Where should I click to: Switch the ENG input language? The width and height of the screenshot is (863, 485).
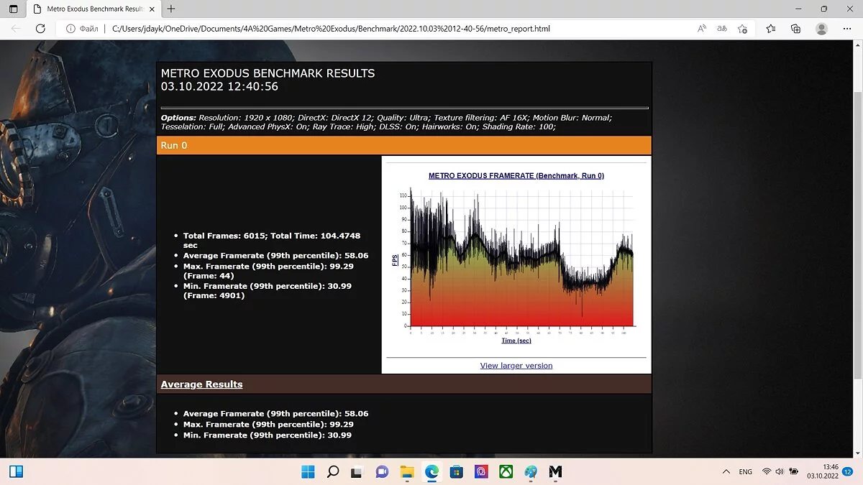pos(746,471)
